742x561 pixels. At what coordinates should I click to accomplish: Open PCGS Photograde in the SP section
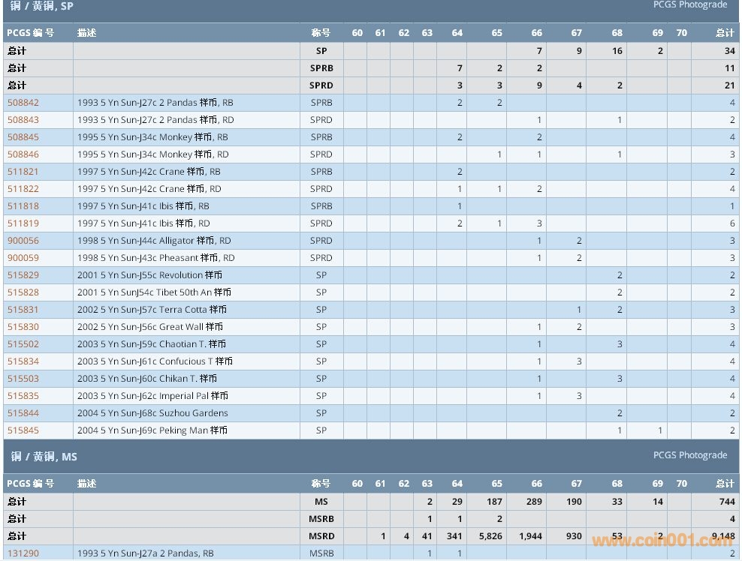[689, 5]
